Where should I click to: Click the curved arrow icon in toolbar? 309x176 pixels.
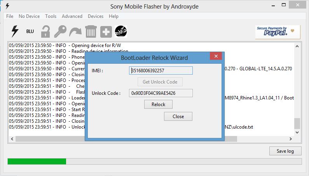(75, 31)
